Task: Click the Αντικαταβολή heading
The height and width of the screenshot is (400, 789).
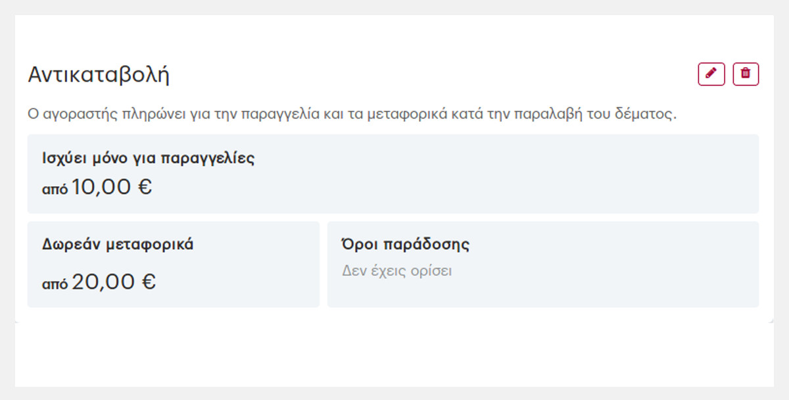Action: coord(99,75)
